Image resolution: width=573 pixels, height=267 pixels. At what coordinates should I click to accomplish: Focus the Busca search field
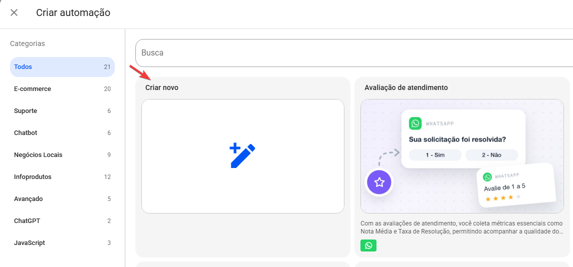coord(354,53)
